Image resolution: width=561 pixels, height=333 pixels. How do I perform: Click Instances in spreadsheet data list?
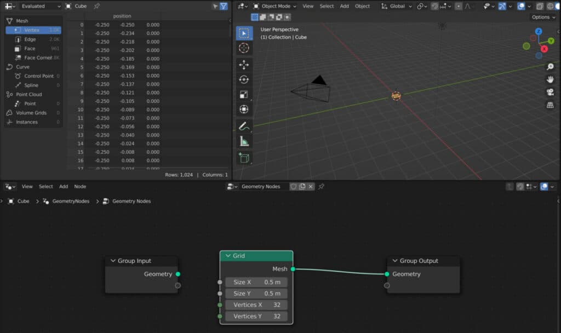(x=33, y=122)
